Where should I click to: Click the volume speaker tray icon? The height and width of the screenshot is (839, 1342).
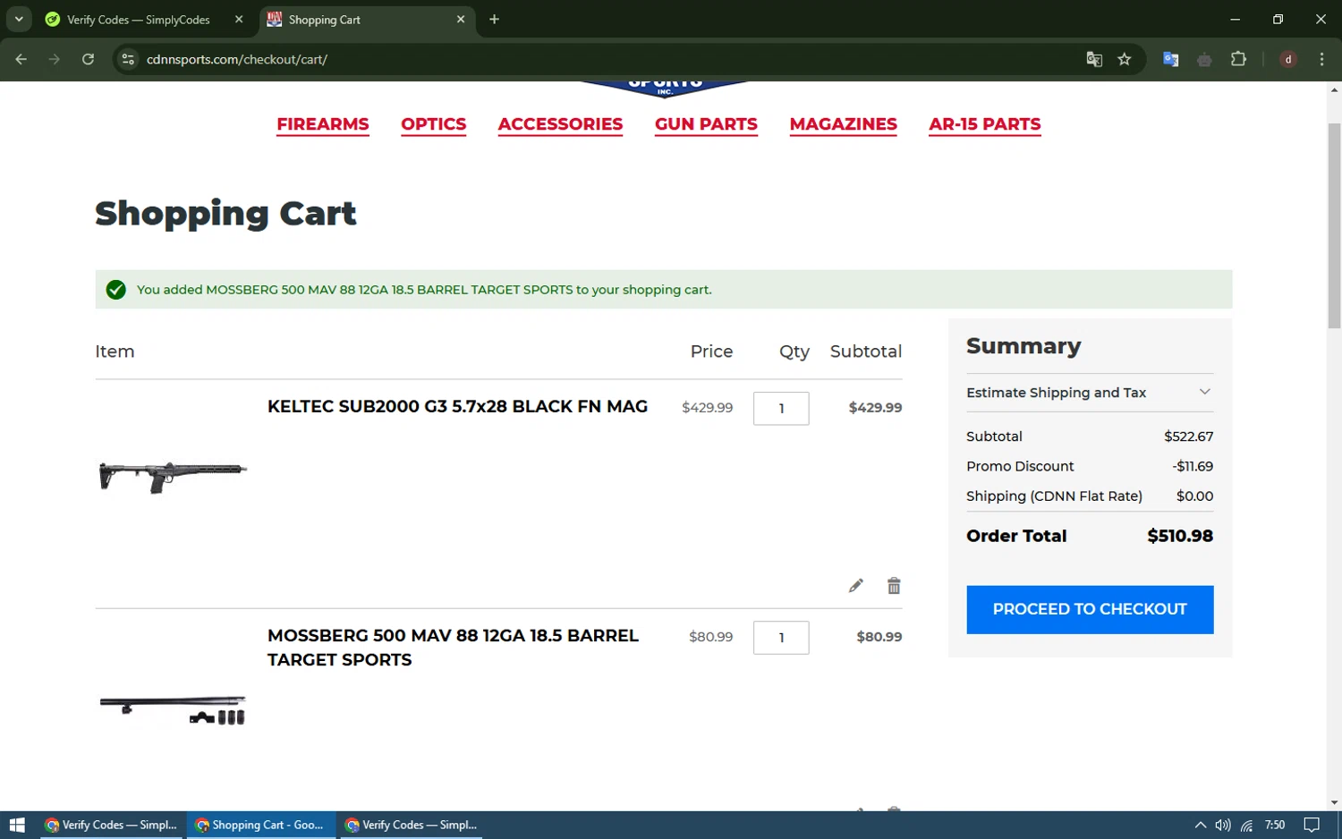click(x=1223, y=825)
